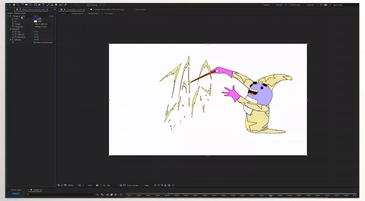
Task: Click the Draft 3D icon in timeline
Action: [102, 195]
